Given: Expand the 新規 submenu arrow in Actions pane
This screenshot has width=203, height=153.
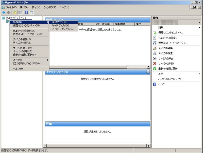Looking at the screenshot, I should tap(199, 27).
